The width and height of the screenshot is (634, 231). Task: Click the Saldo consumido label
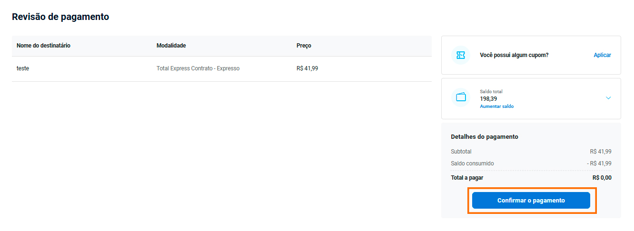point(472,164)
